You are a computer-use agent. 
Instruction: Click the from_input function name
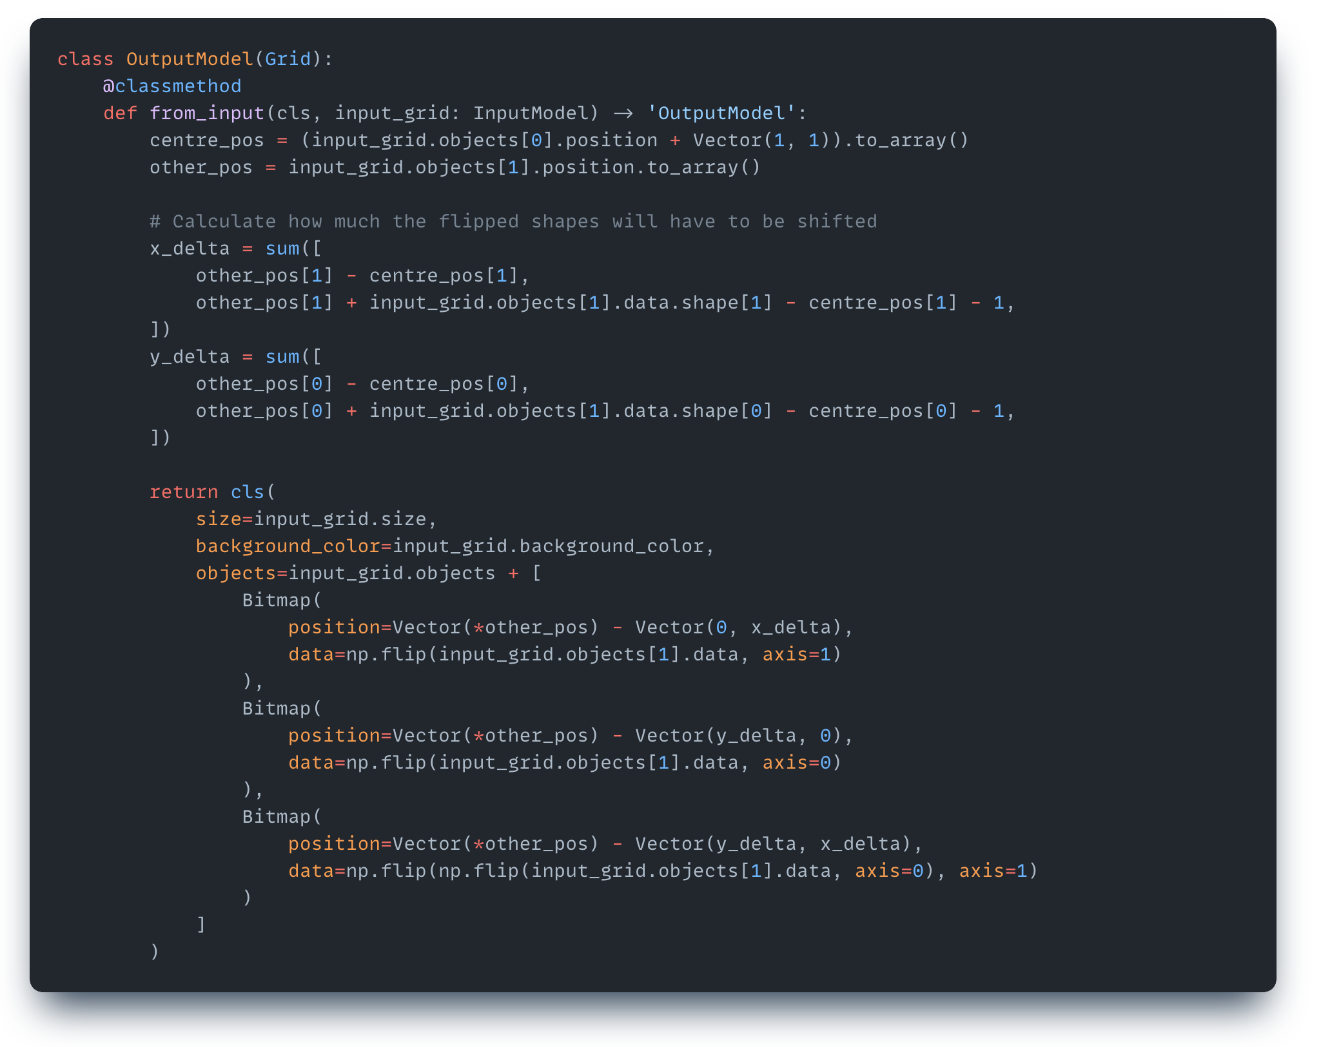[206, 113]
